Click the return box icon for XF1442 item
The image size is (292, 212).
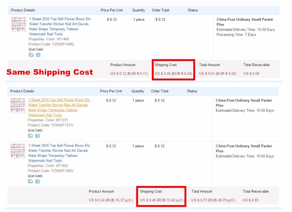pyautogui.click(x=37, y=181)
